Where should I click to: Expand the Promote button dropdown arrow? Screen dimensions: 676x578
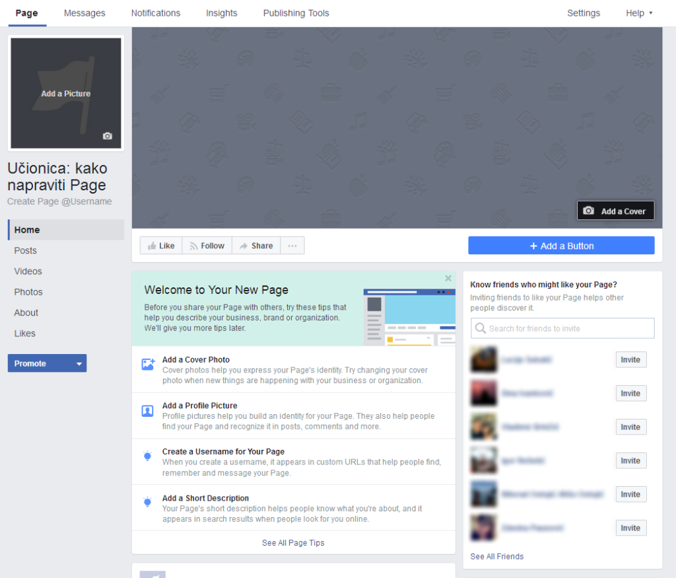(79, 363)
